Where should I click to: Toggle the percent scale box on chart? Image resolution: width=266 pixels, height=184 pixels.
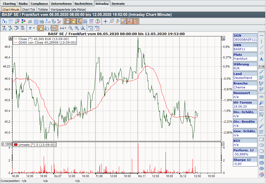coord(223,38)
